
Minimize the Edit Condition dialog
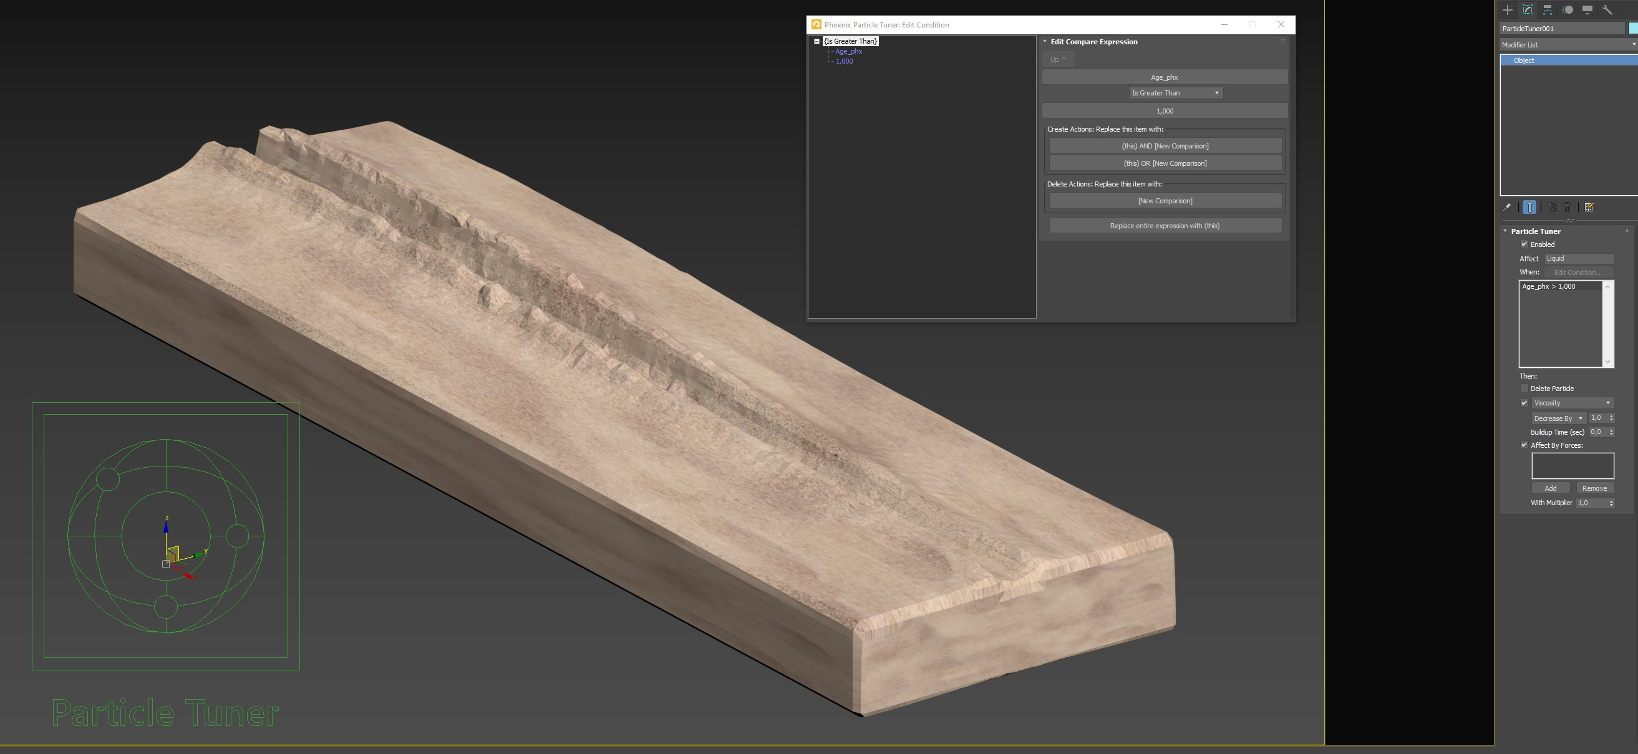point(1224,24)
